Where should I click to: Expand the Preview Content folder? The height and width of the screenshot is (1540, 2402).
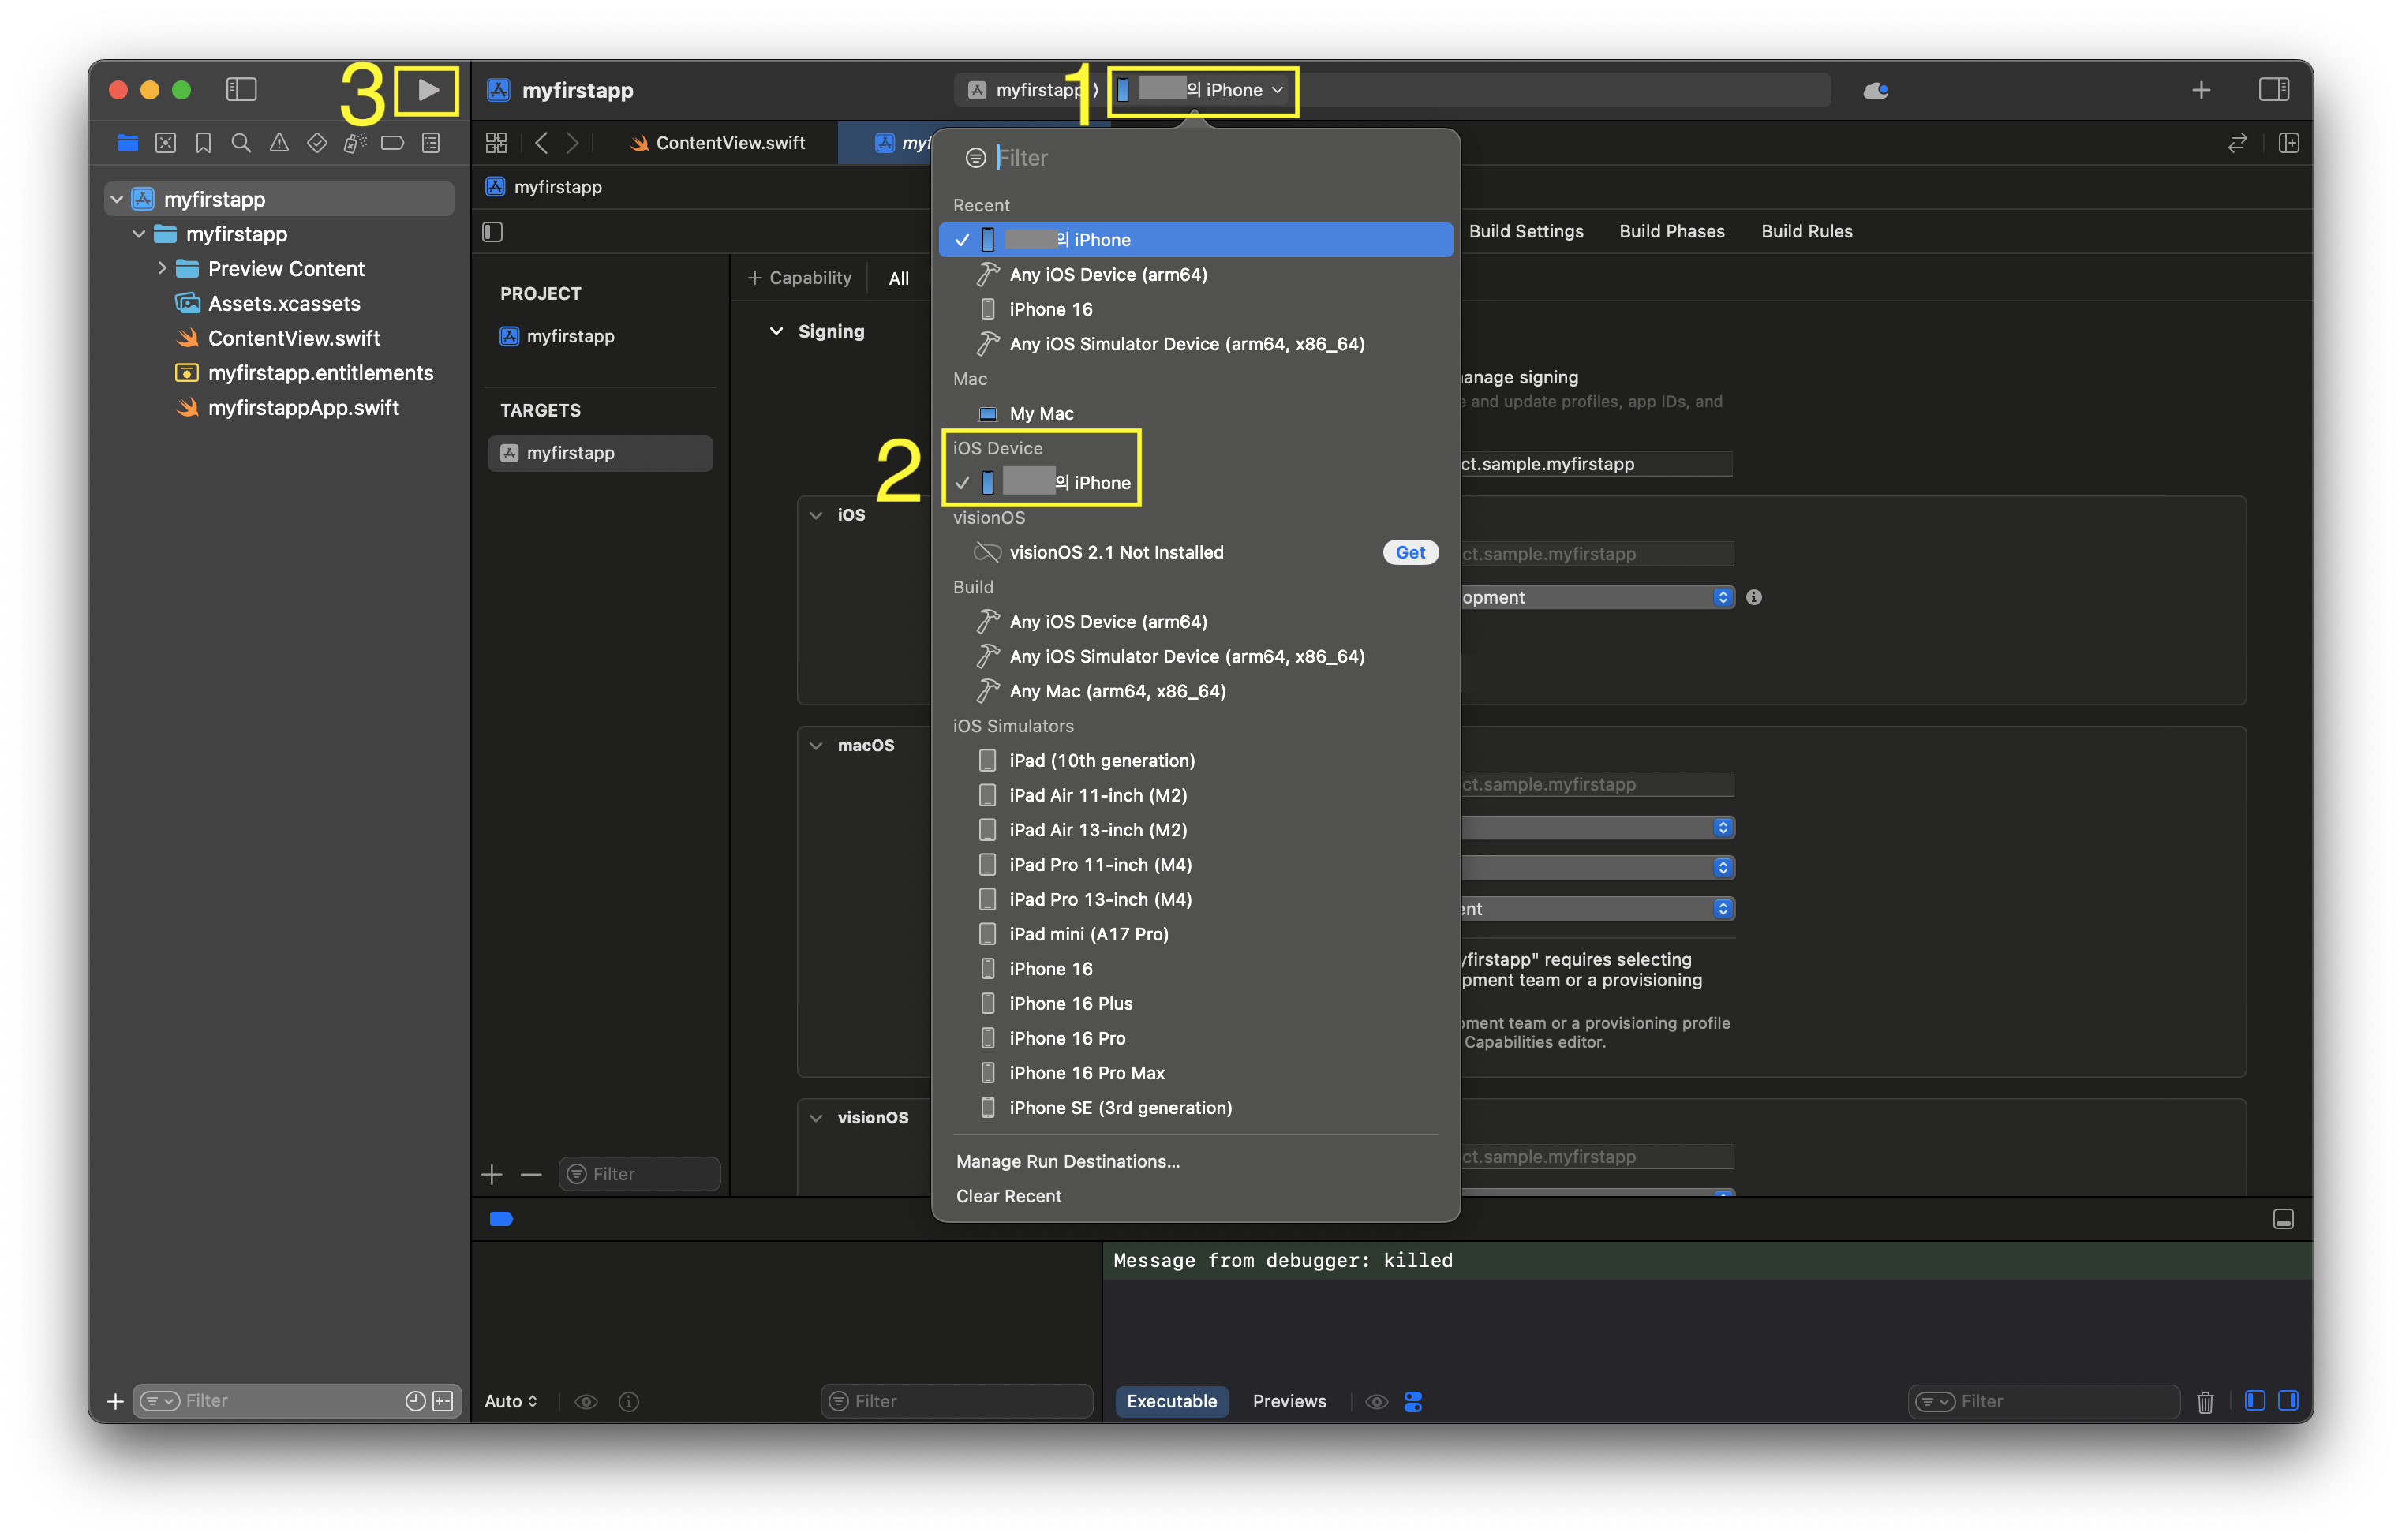tap(162, 268)
